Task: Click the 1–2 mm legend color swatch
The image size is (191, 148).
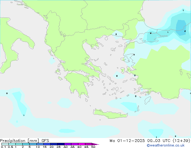Action: point(19,144)
